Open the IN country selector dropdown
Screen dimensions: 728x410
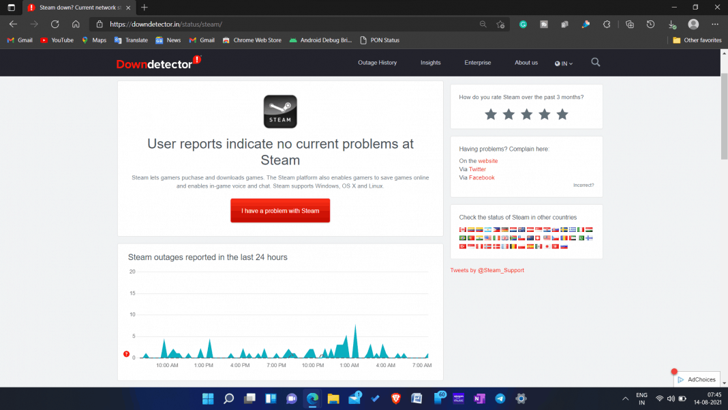click(x=564, y=62)
